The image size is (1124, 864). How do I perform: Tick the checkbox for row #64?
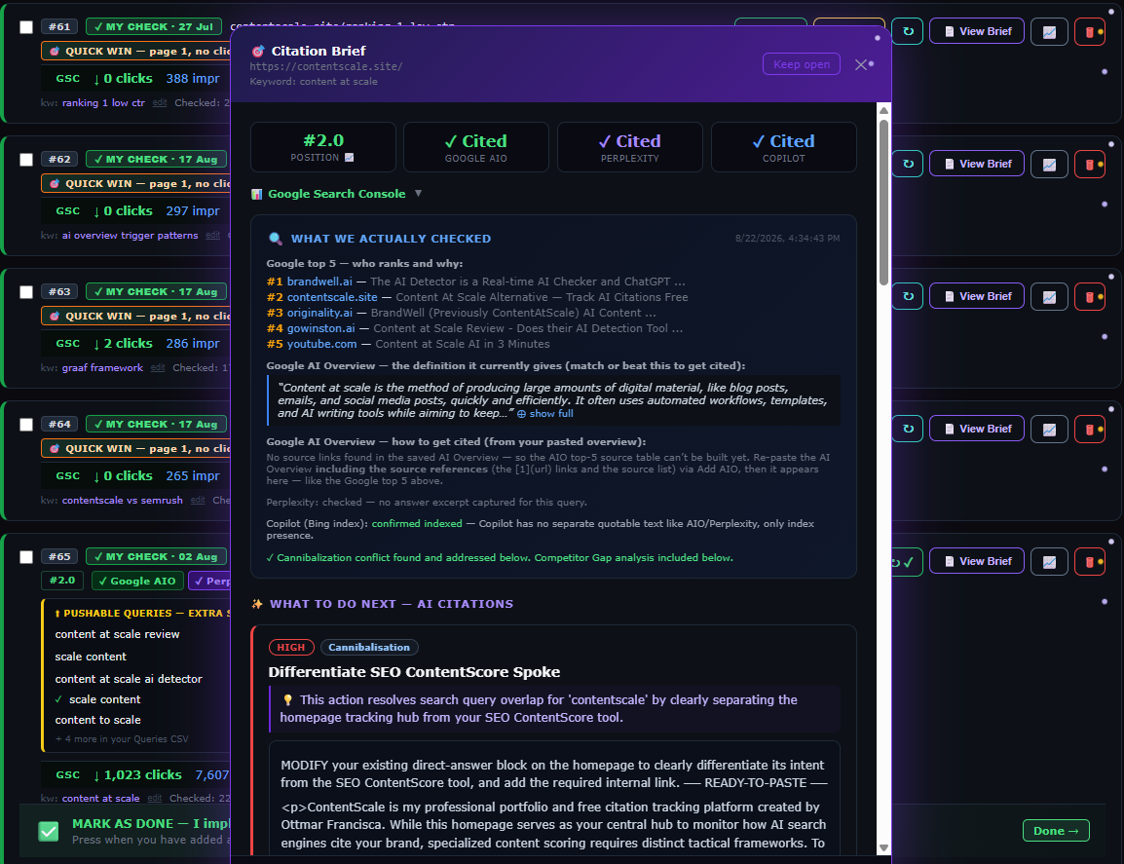coord(26,425)
